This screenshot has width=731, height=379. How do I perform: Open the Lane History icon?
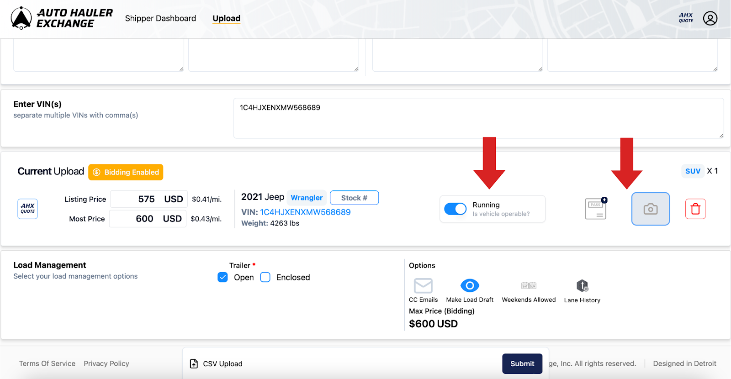coord(582,286)
